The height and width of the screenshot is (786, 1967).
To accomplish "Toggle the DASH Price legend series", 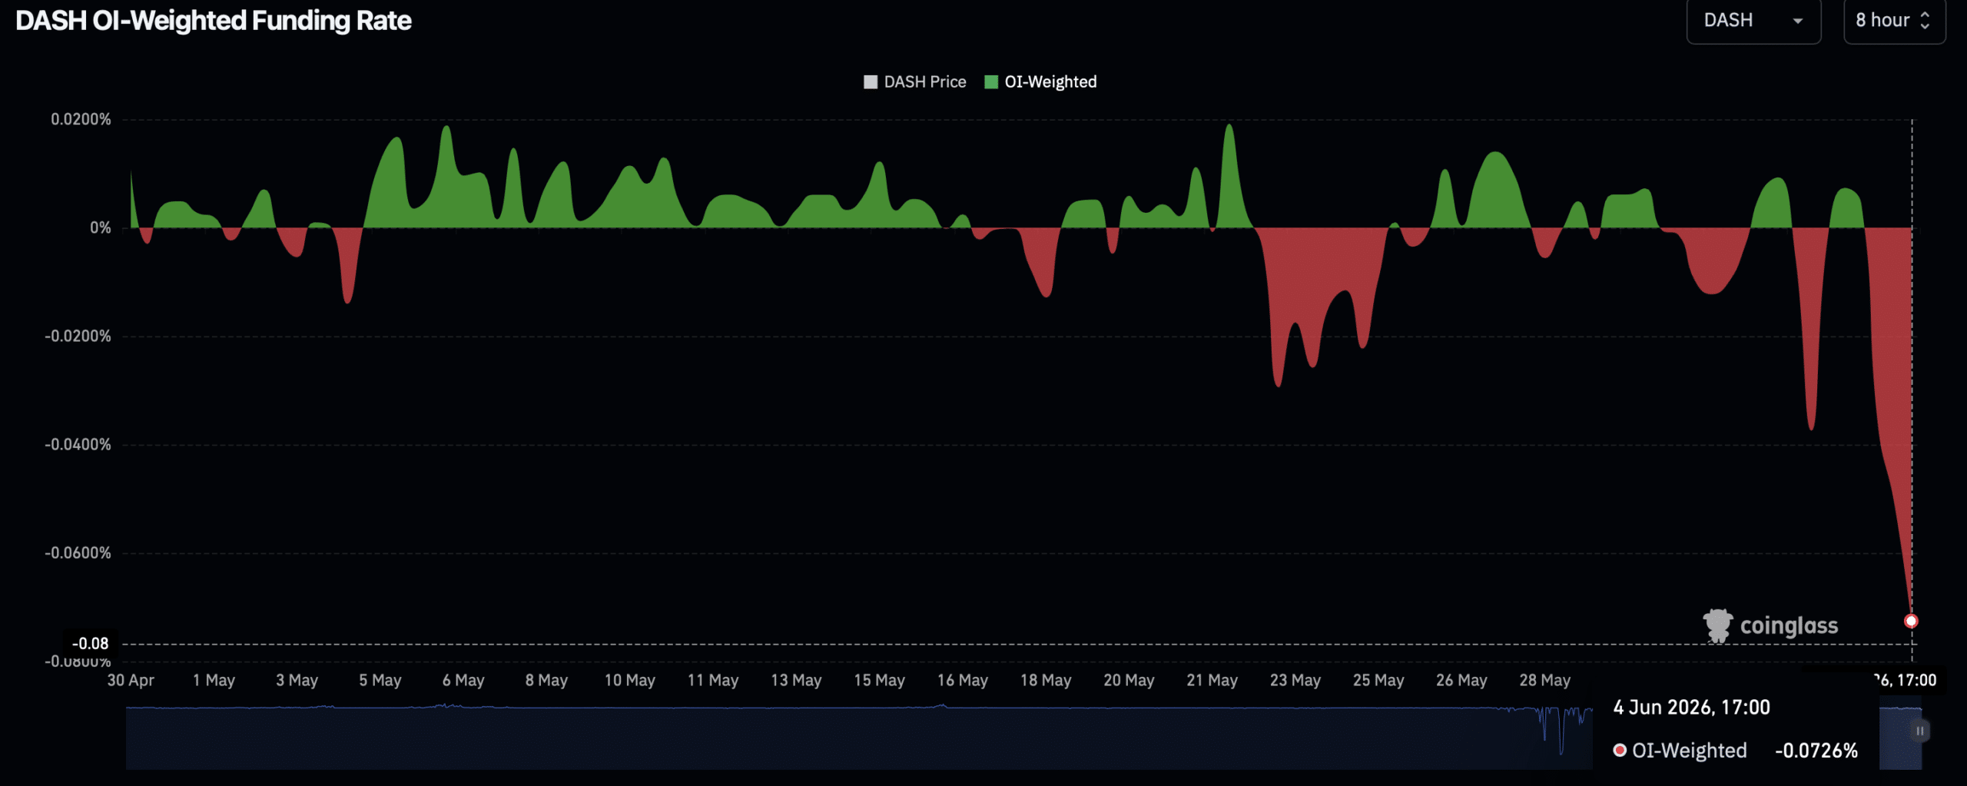I will pyautogui.click(x=914, y=81).
